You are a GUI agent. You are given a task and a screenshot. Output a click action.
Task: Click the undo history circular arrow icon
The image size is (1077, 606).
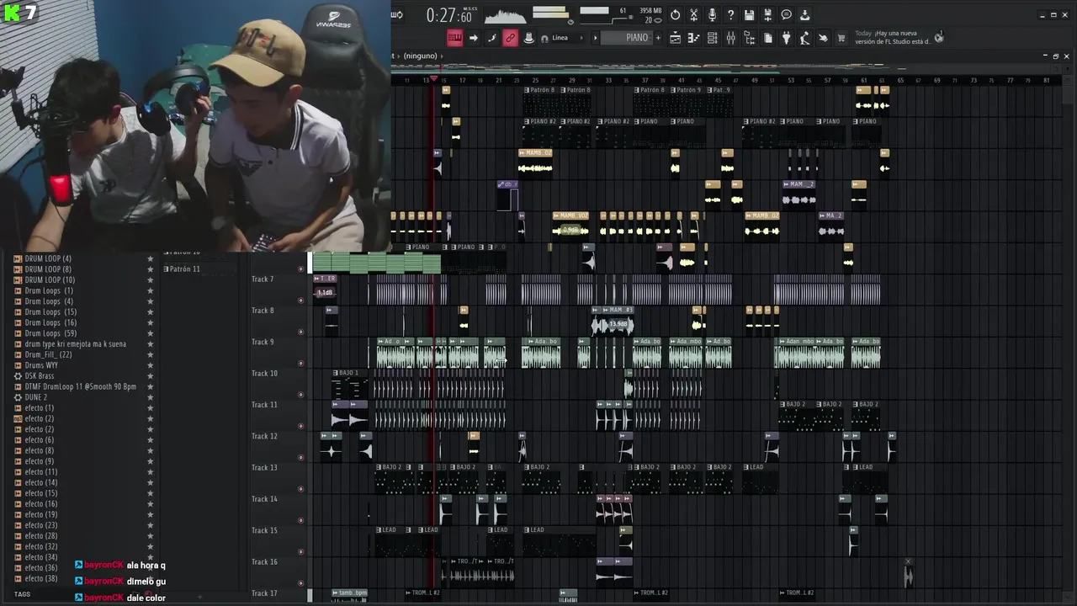coord(675,15)
